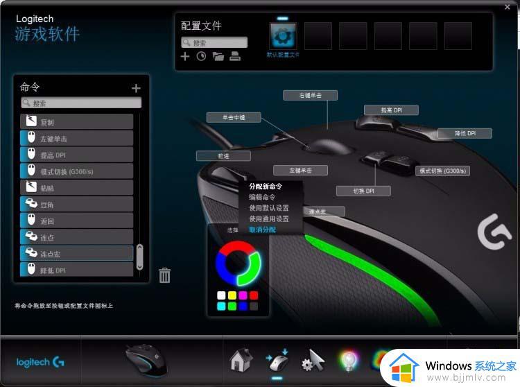Choose 分配新命令 from context menu
The height and width of the screenshot is (387, 520).
(x=266, y=187)
